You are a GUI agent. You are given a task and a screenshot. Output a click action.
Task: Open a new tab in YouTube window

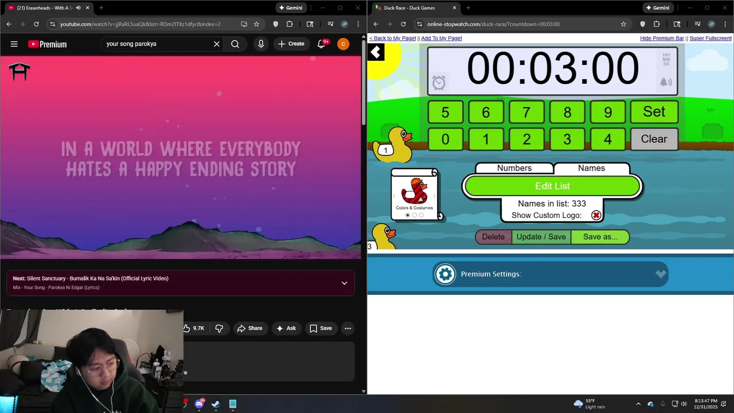tap(101, 8)
